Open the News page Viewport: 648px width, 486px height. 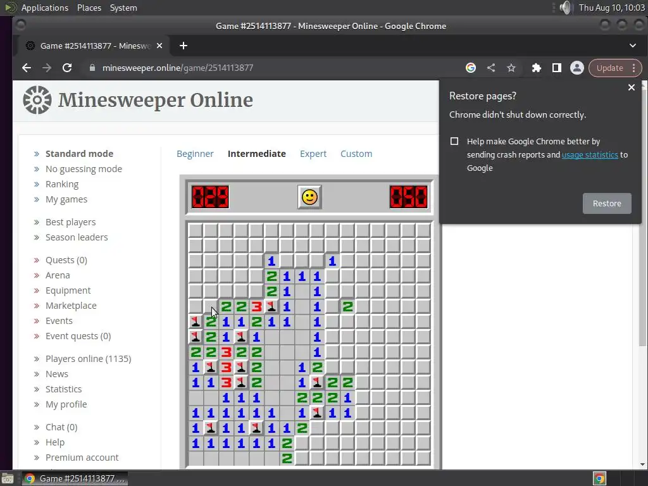click(56, 374)
